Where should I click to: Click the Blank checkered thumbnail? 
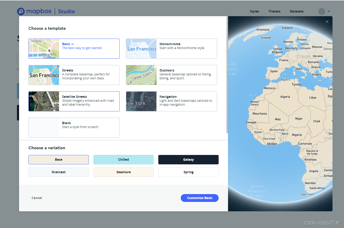point(44,128)
